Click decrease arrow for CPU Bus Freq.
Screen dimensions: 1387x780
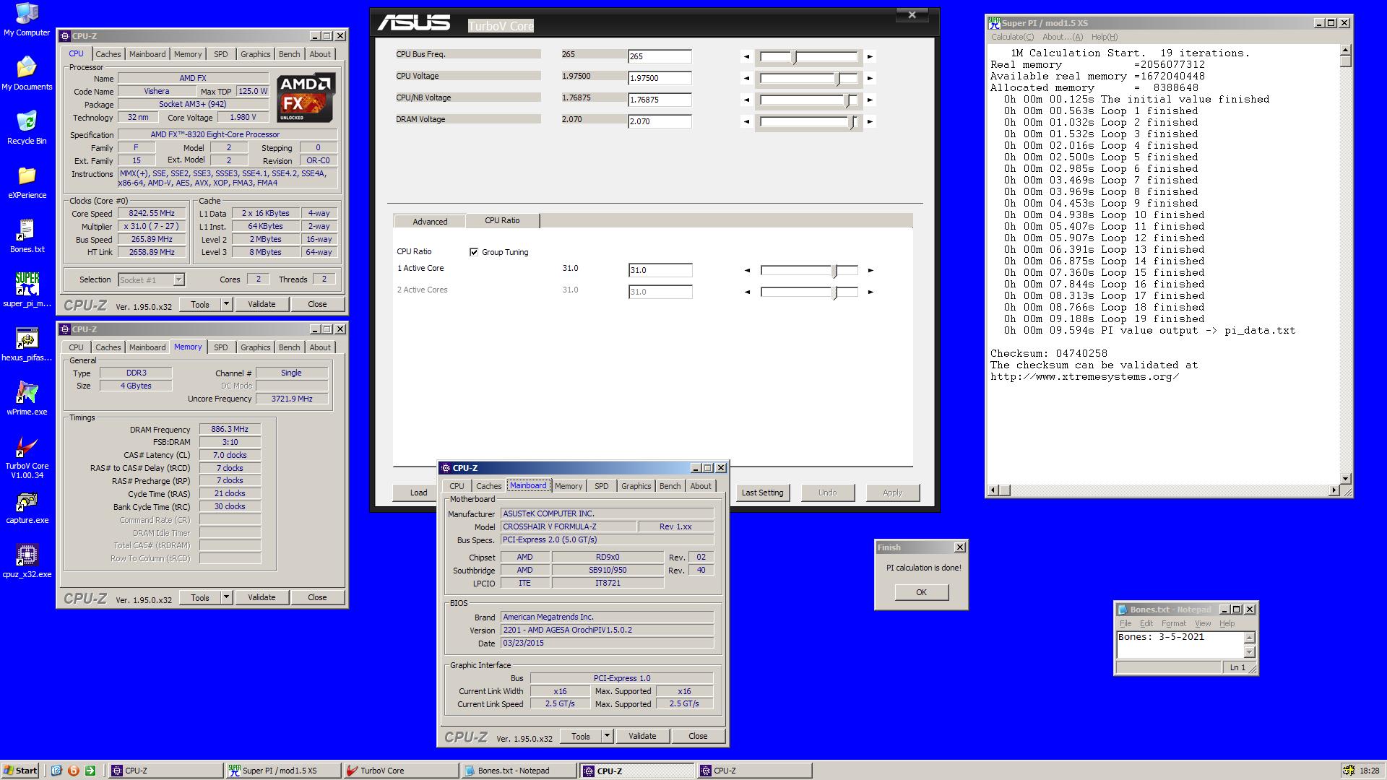tap(747, 56)
